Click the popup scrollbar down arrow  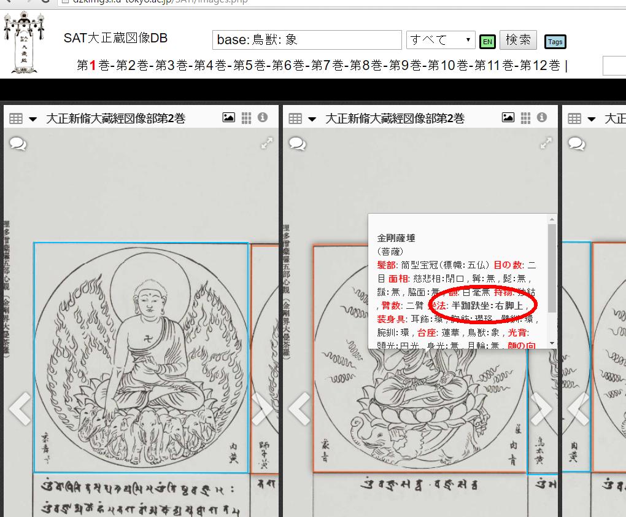(552, 343)
